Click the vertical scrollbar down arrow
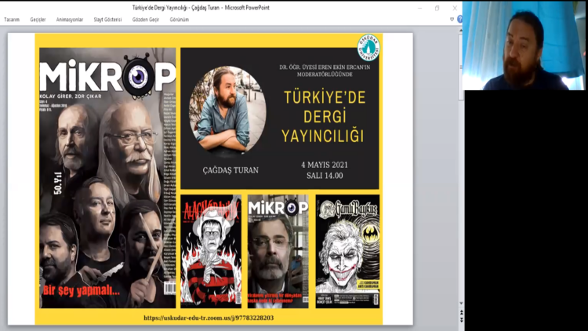 point(461,304)
